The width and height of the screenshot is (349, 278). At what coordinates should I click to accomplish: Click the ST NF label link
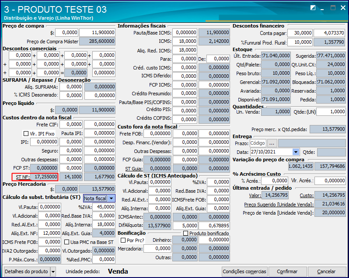pyautogui.click(x=22, y=177)
